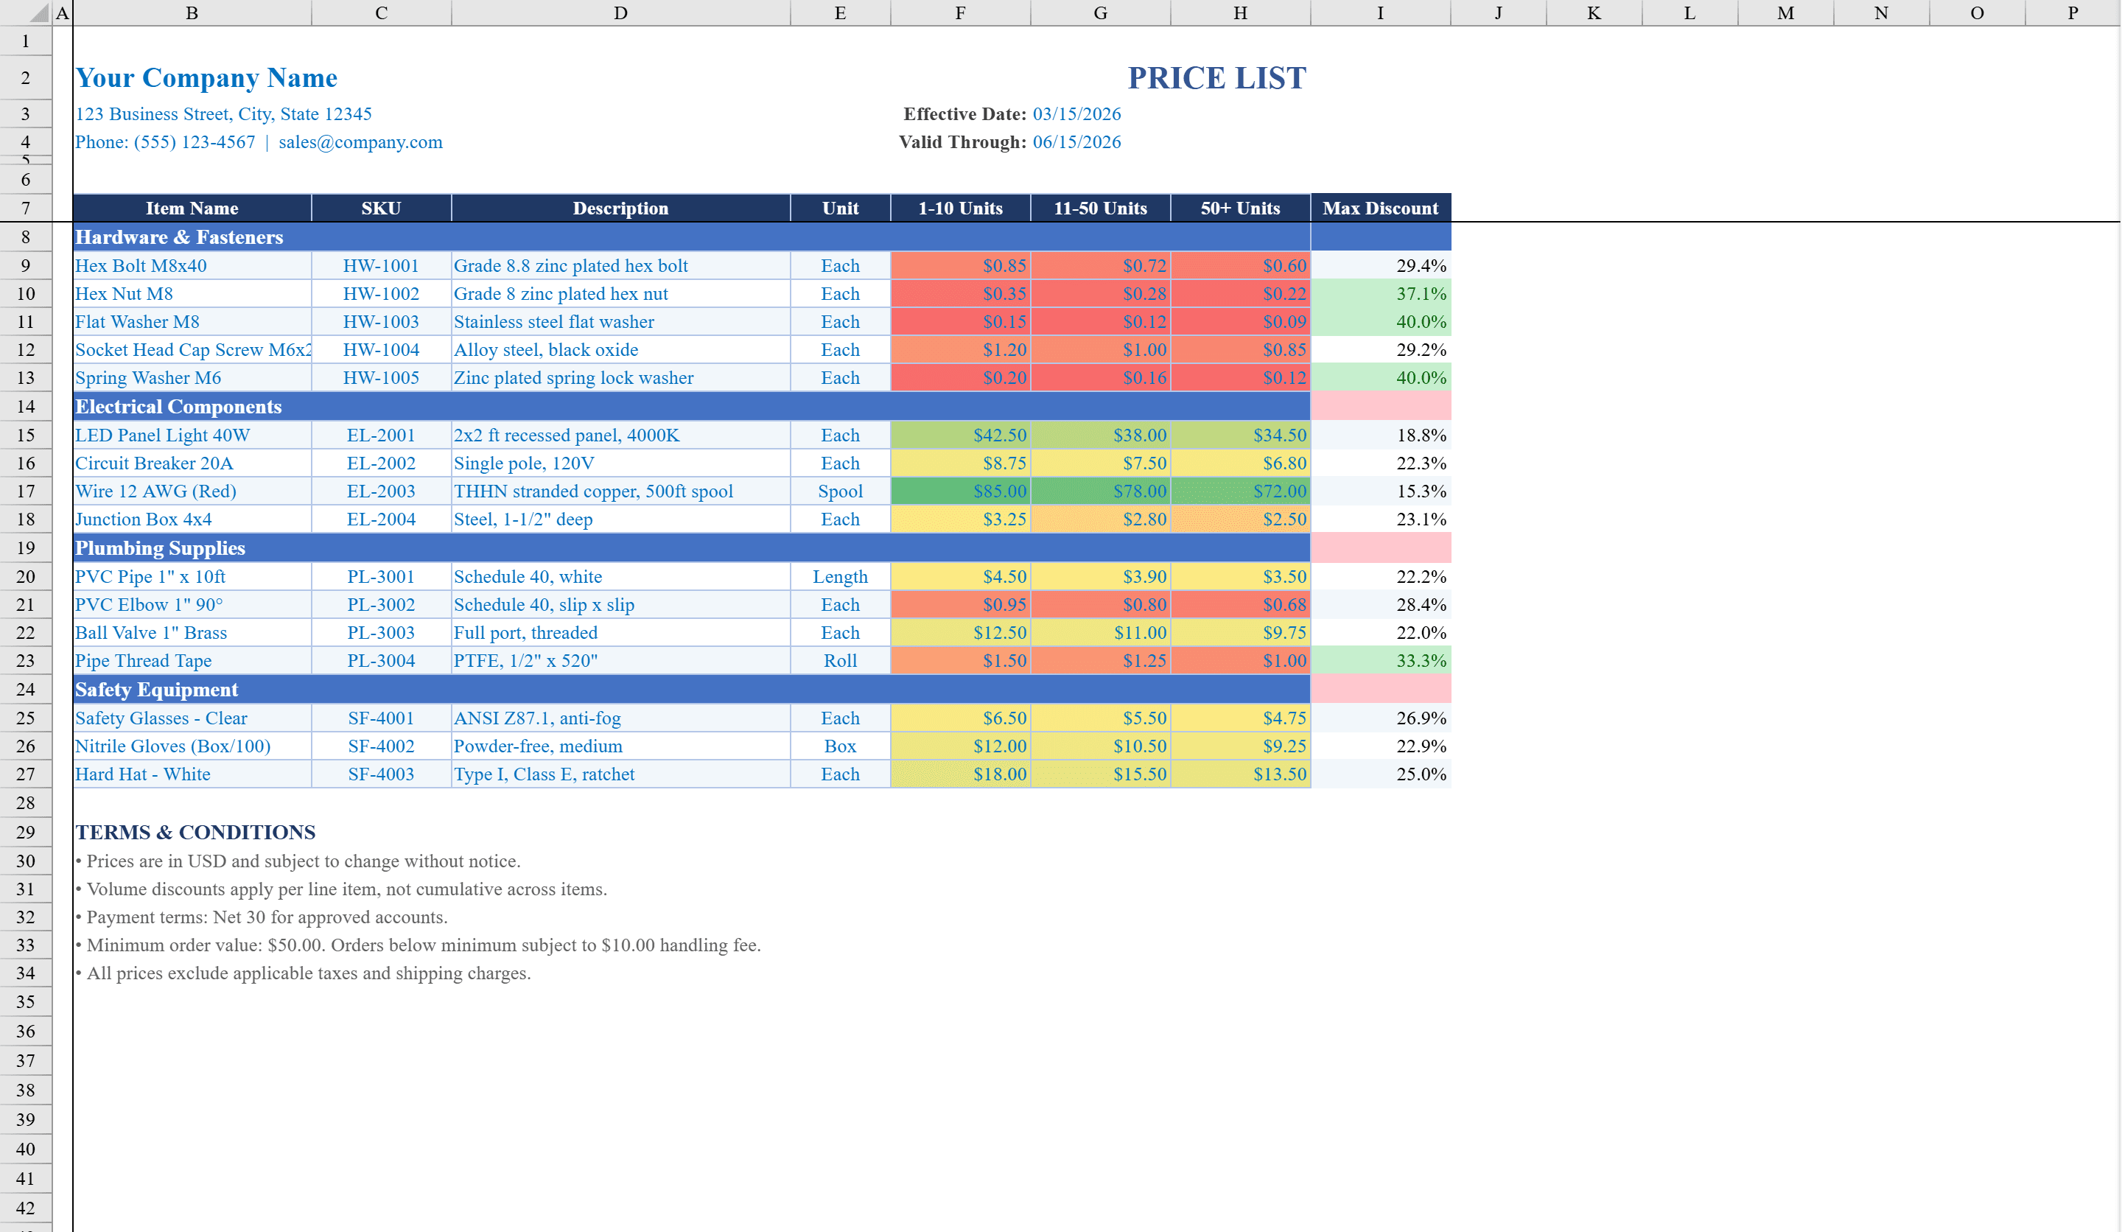Select the Hardware & Fasteners section header
The image size is (2122, 1232).
coord(179,237)
